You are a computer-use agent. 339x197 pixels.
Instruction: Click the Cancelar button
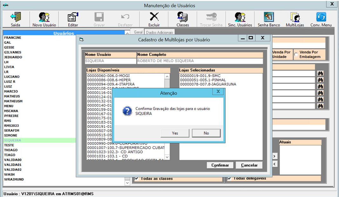click(249, 165)
